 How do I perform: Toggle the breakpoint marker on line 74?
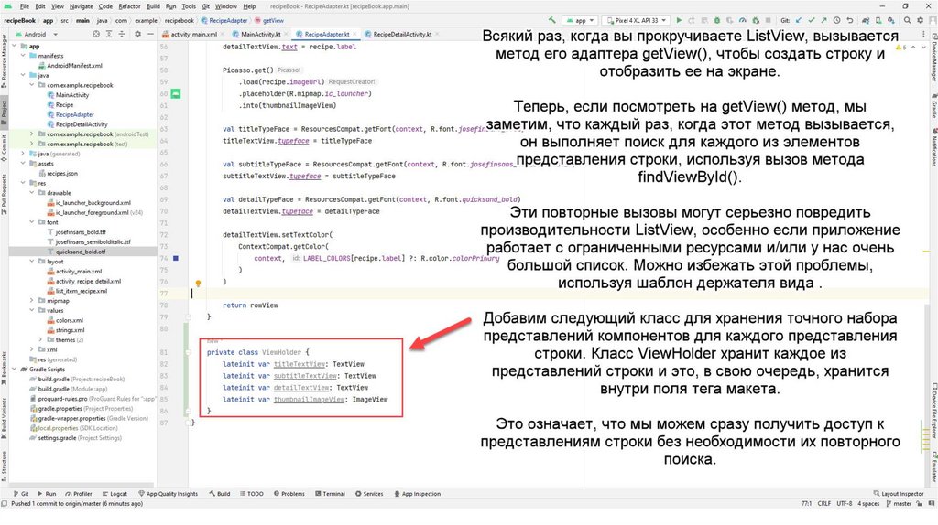point(176,259)
